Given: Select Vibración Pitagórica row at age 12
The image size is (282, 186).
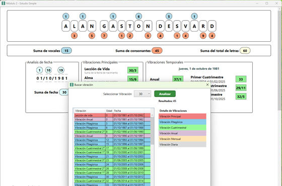Looking at the screenshot, I should [112, 140].
